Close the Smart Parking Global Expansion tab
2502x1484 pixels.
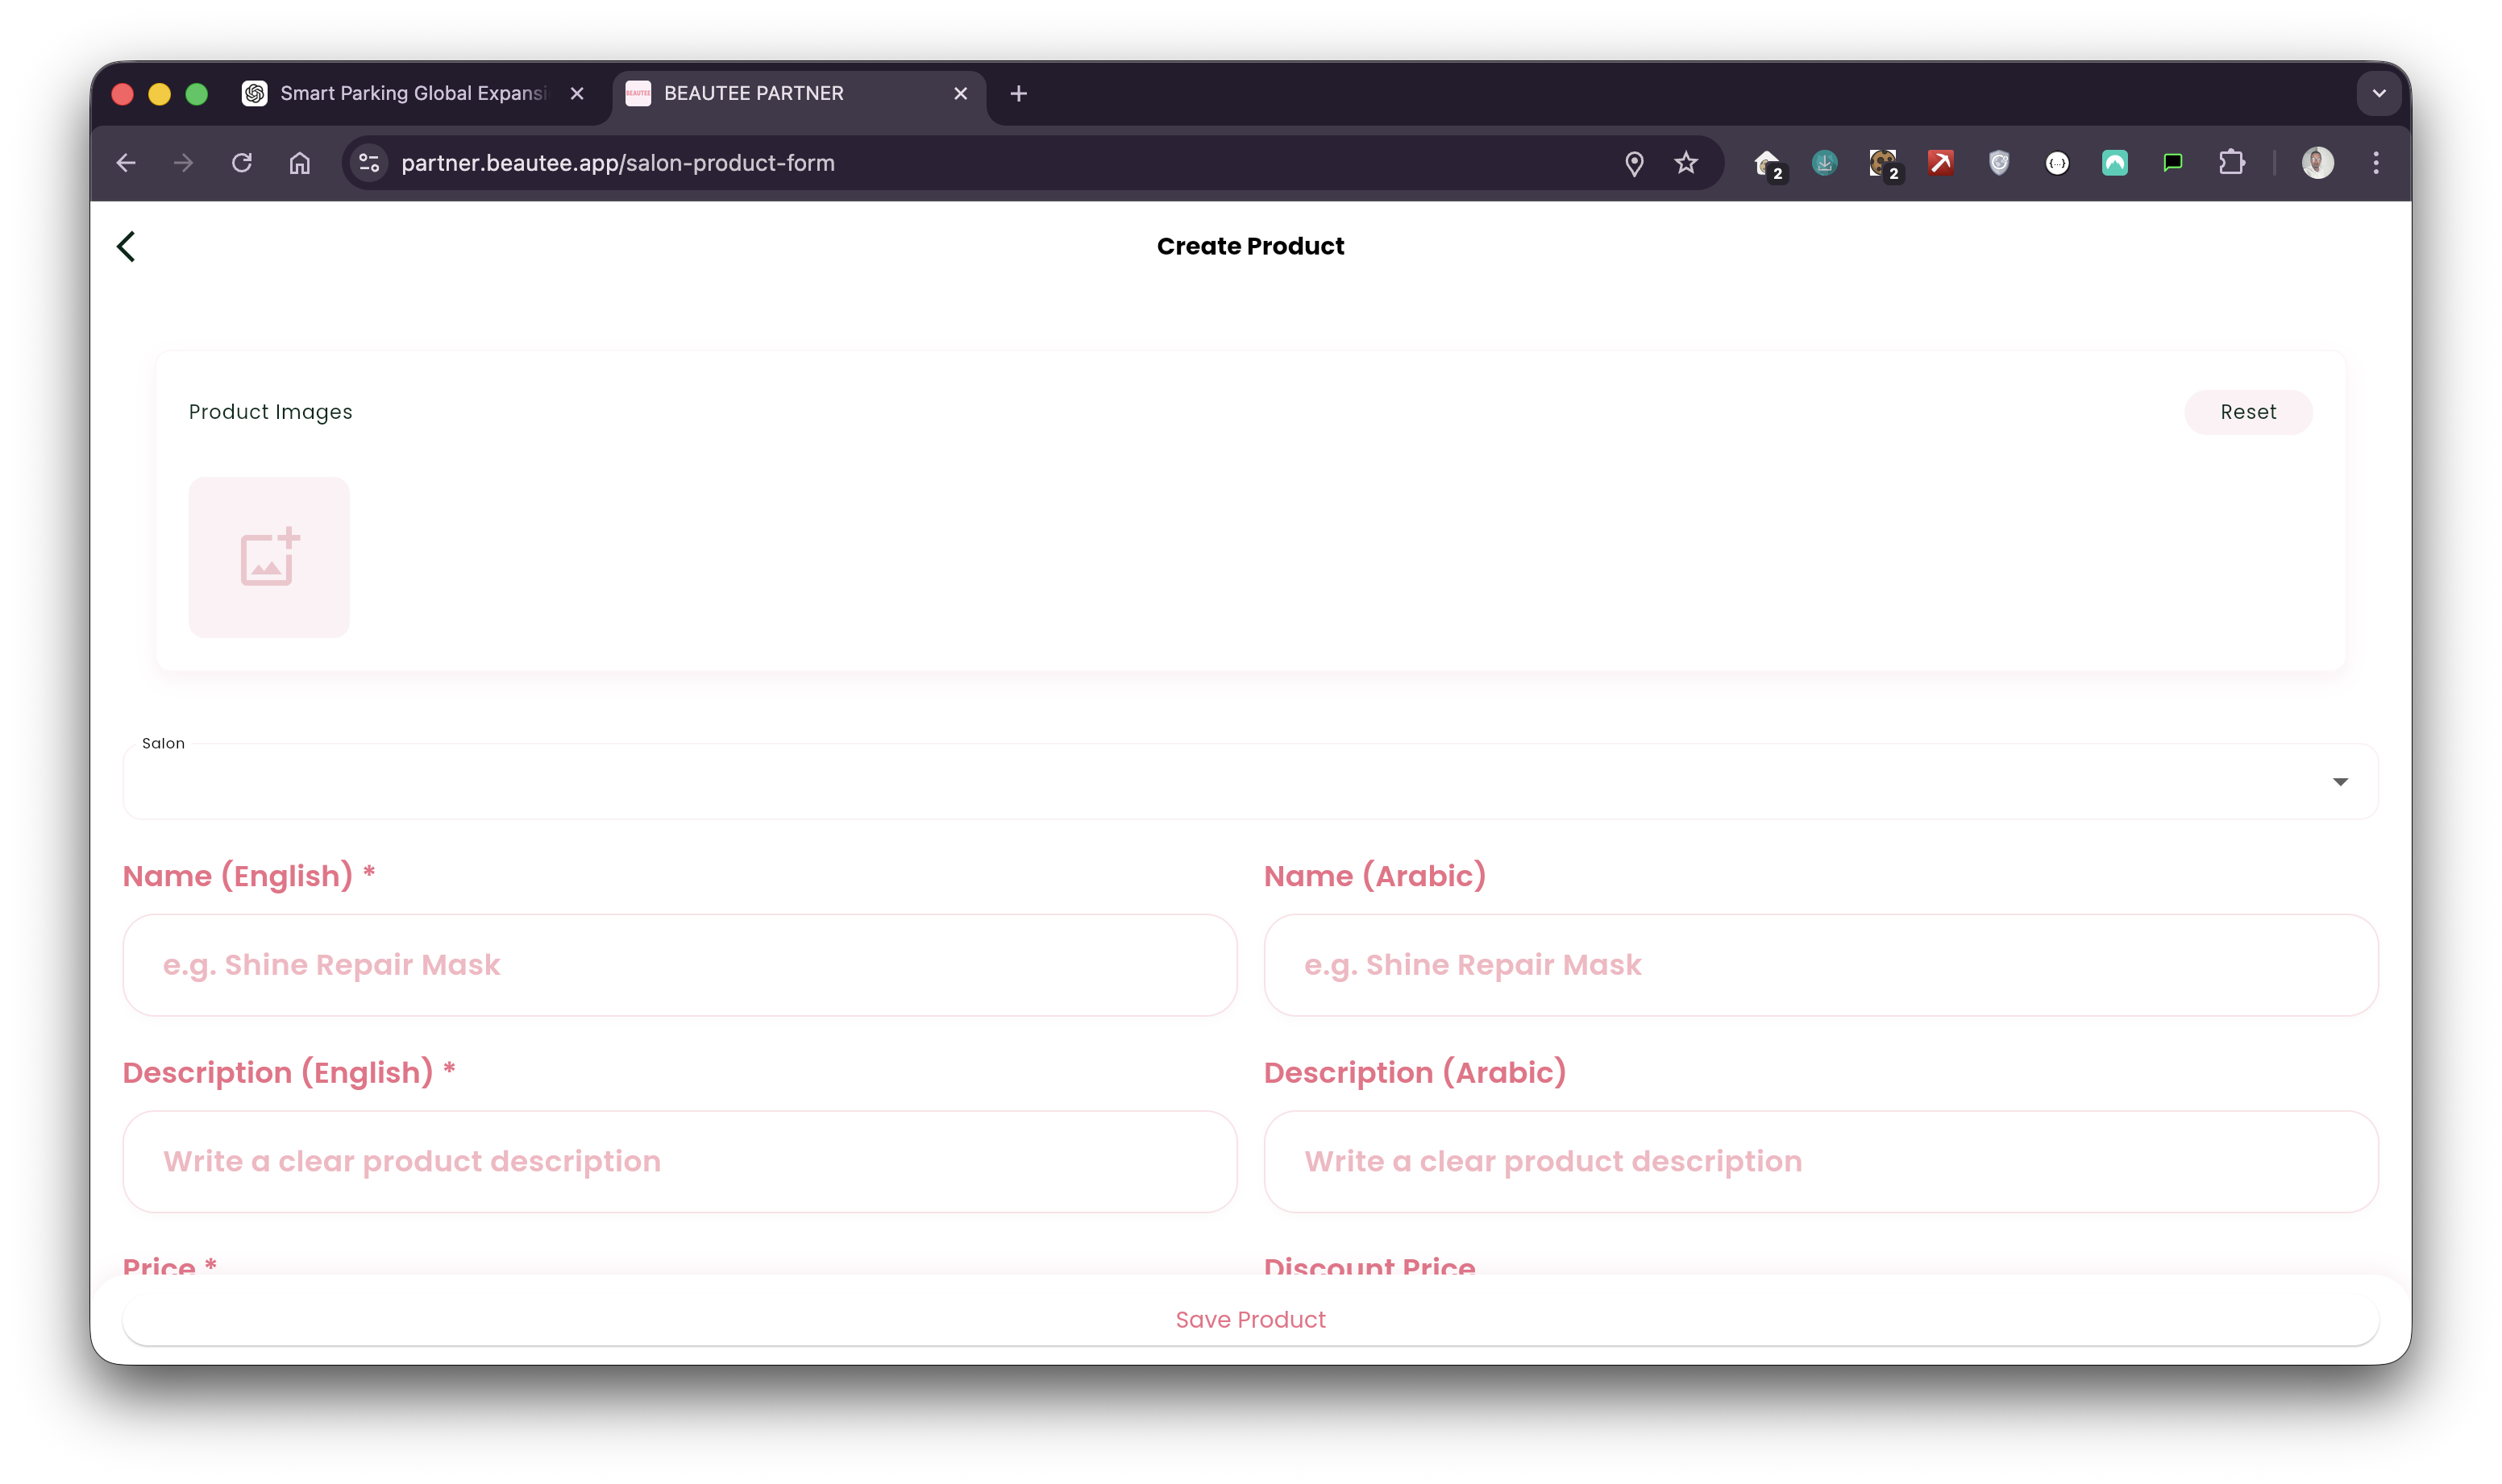pos(577,93)
